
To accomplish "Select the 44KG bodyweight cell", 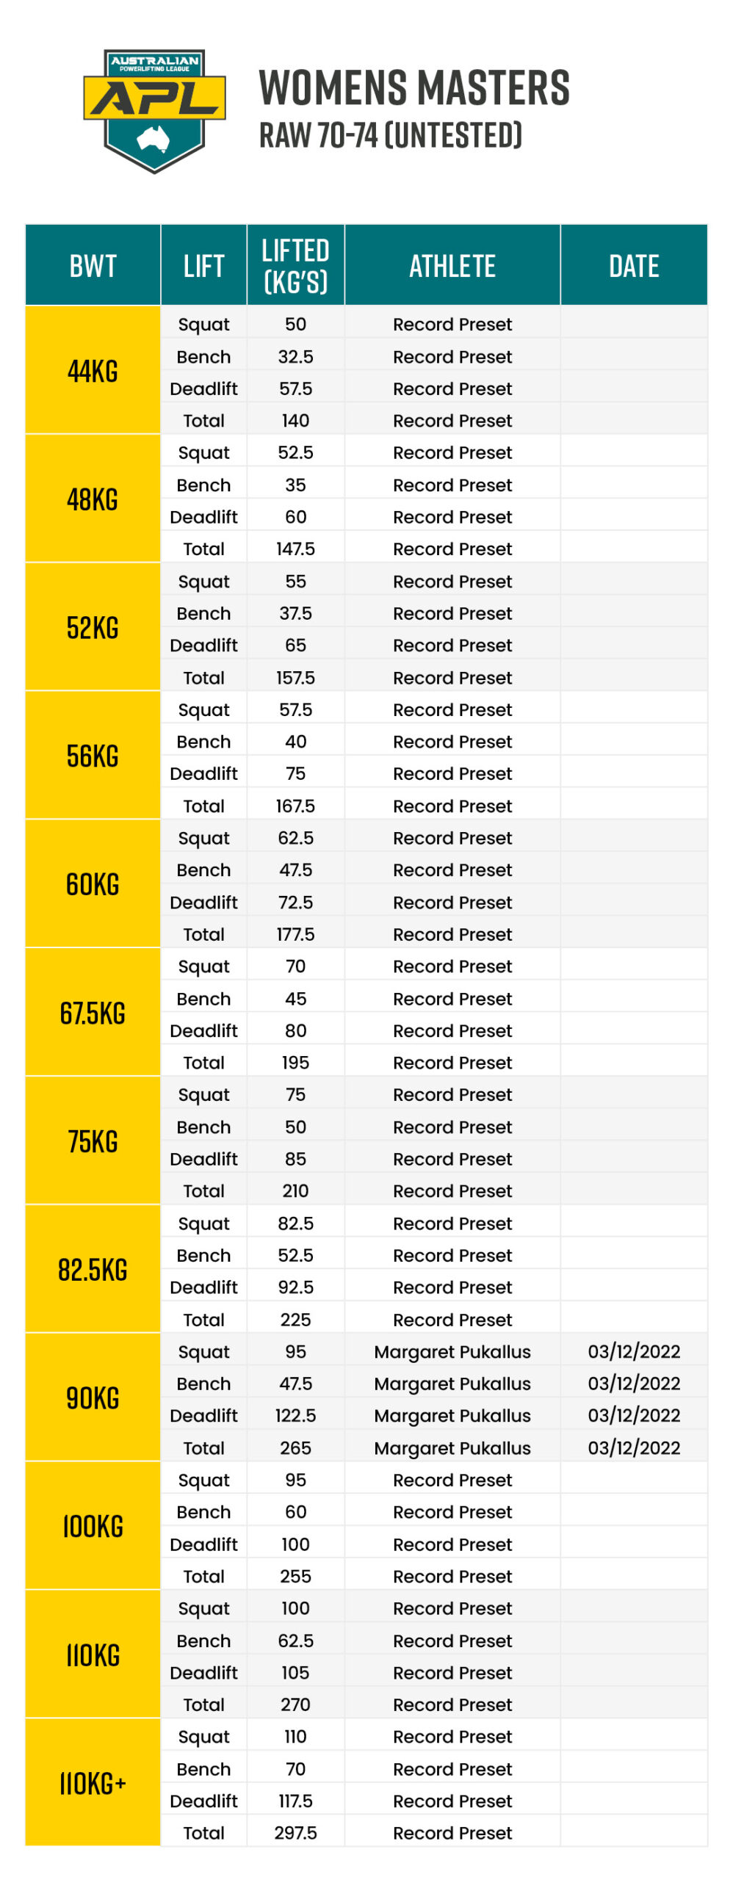I will click(x=93, y=370).
